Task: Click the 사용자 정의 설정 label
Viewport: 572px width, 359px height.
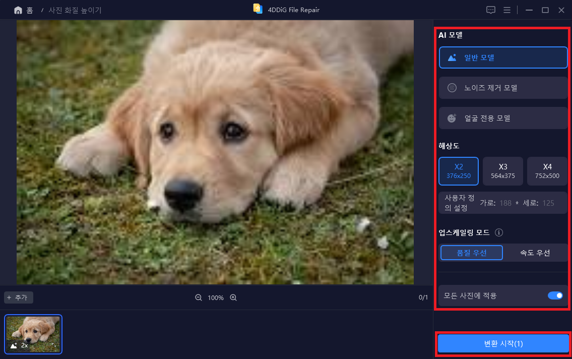Action: coord(459,203)
